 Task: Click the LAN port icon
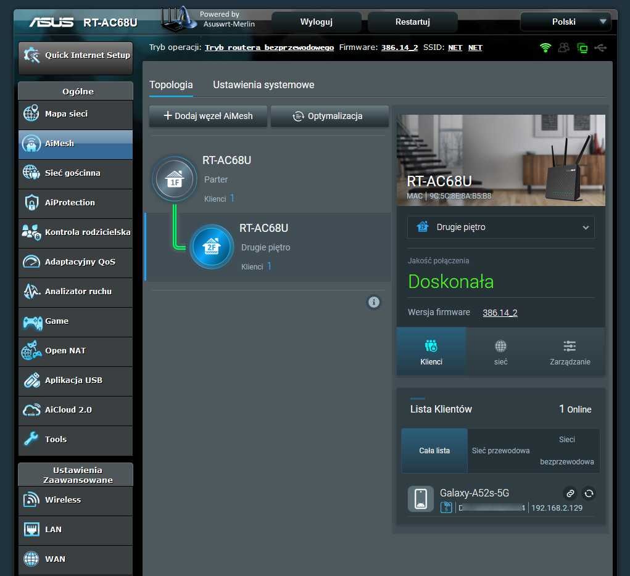coord(31,529)
